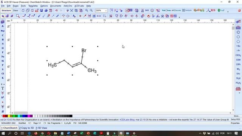
Task: Expand second toolbar overflow chevron
Action: [x=179, y=17]
